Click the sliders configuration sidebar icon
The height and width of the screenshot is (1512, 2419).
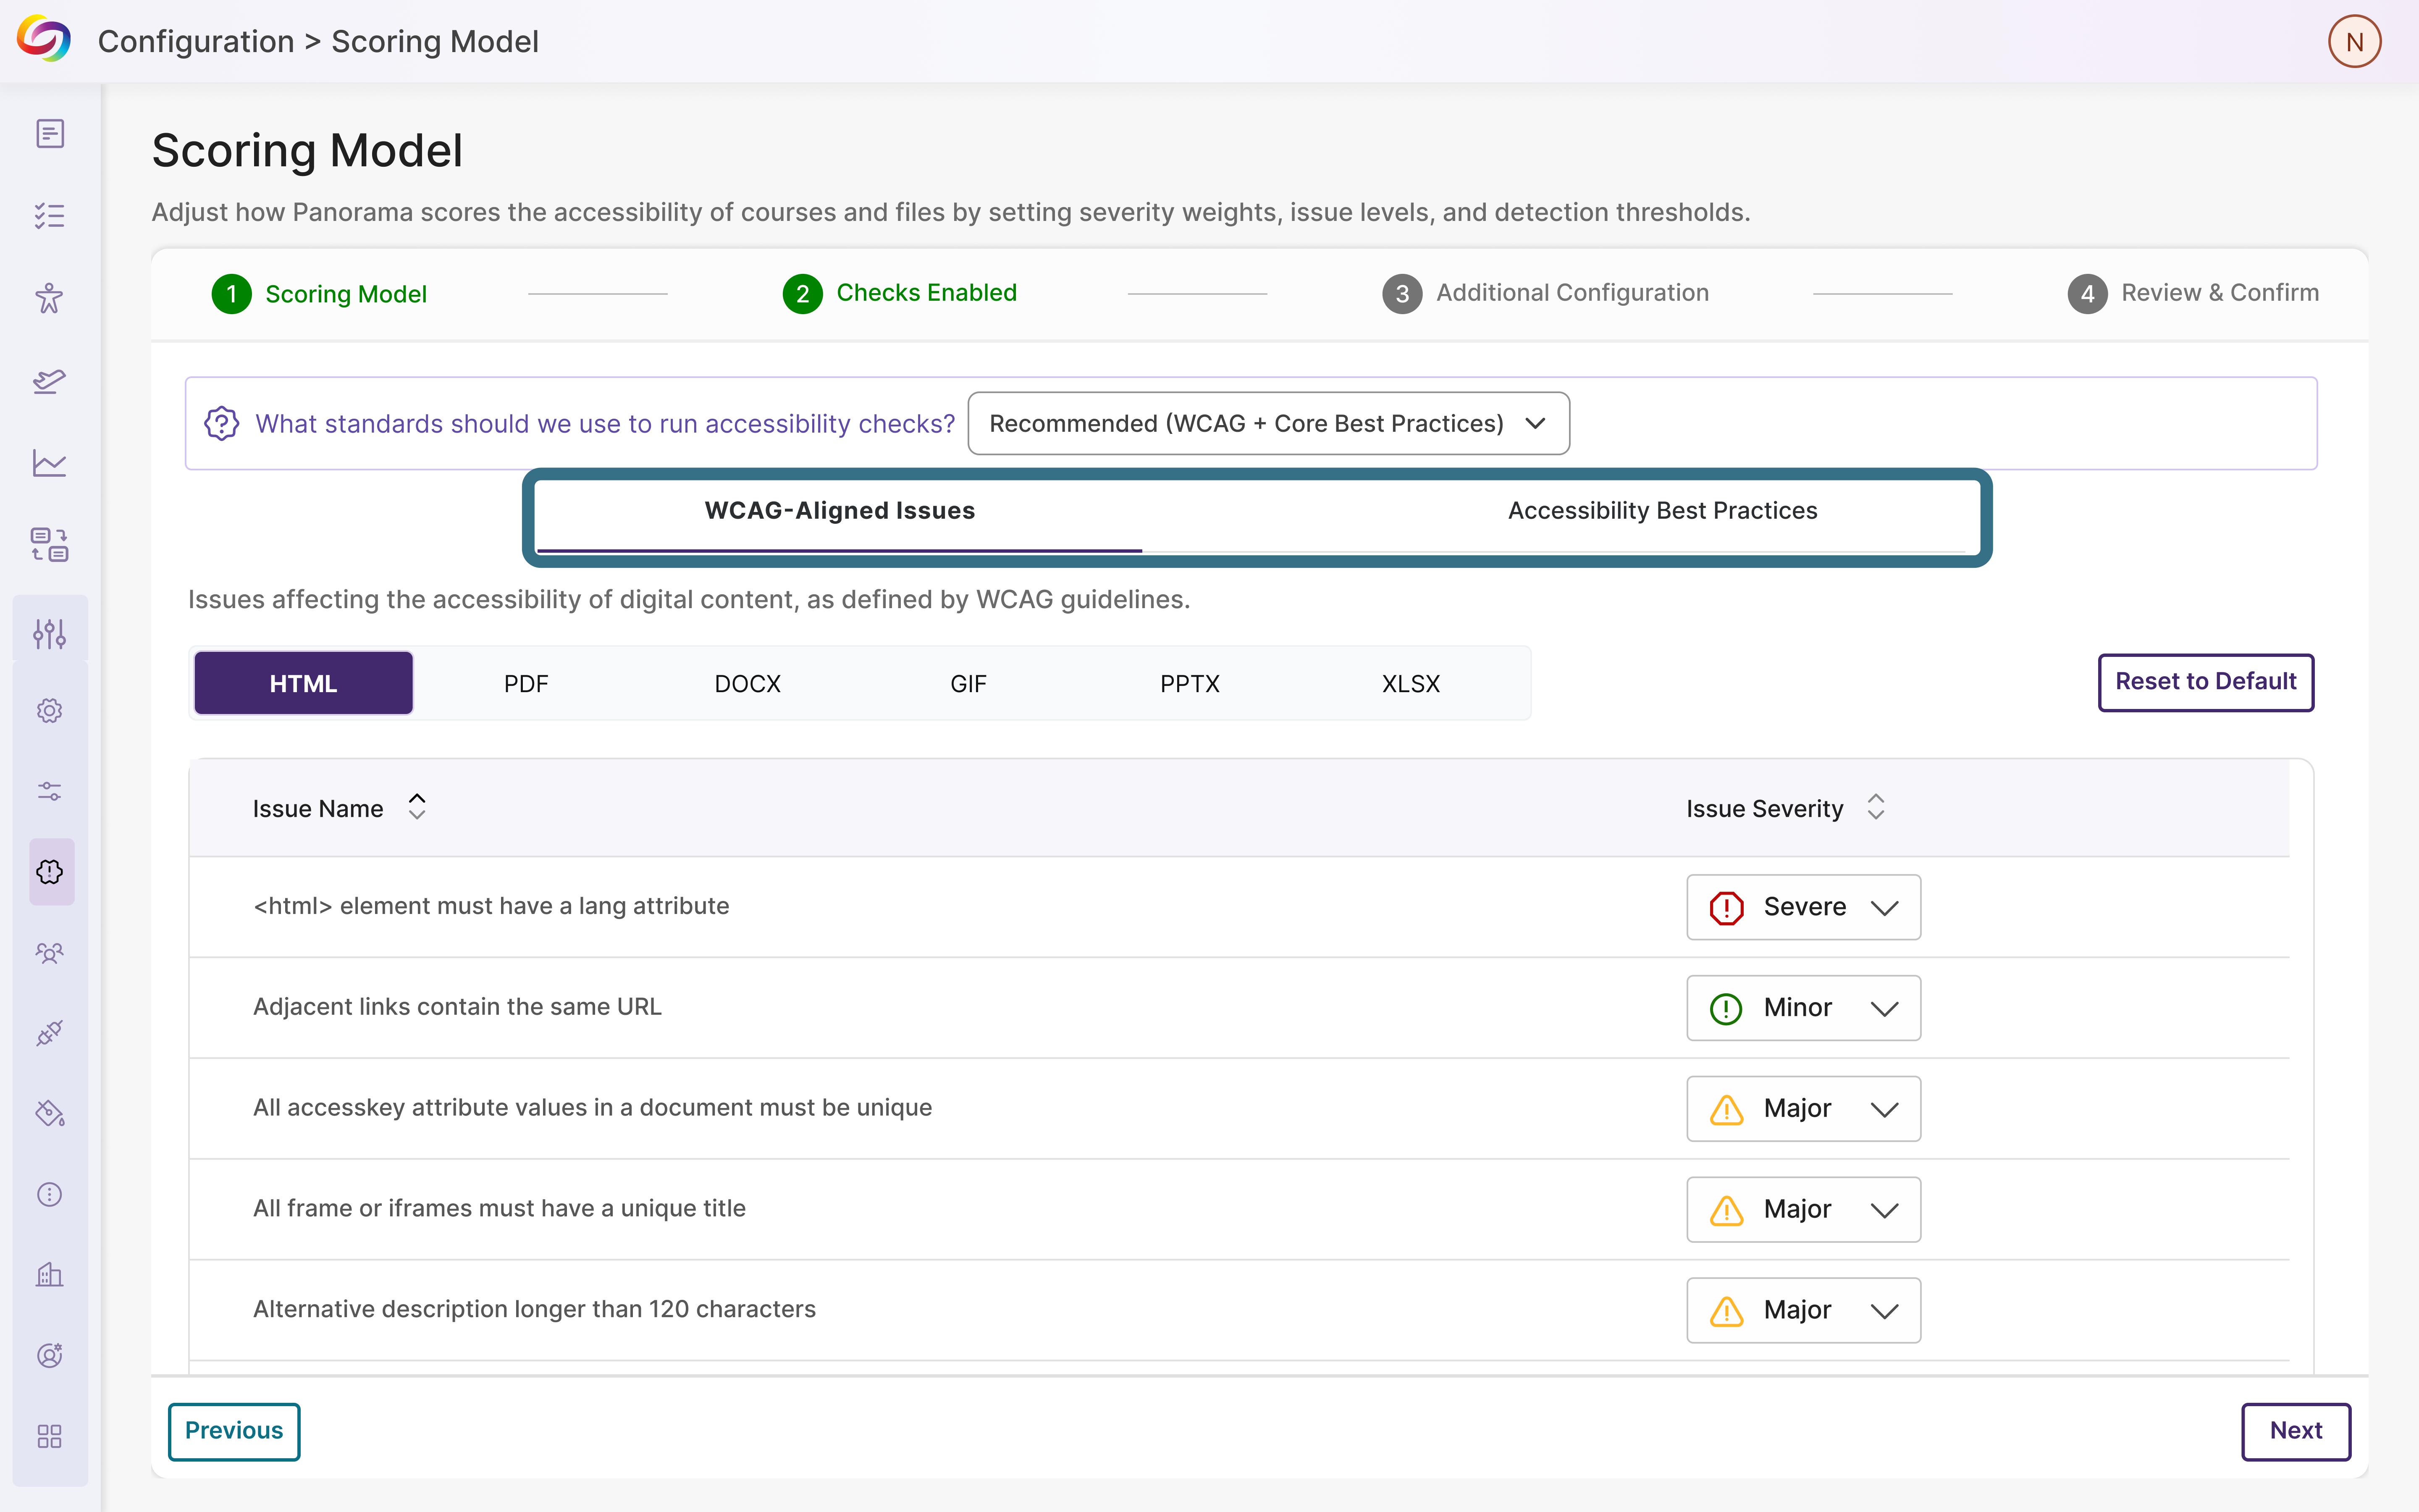50,633
